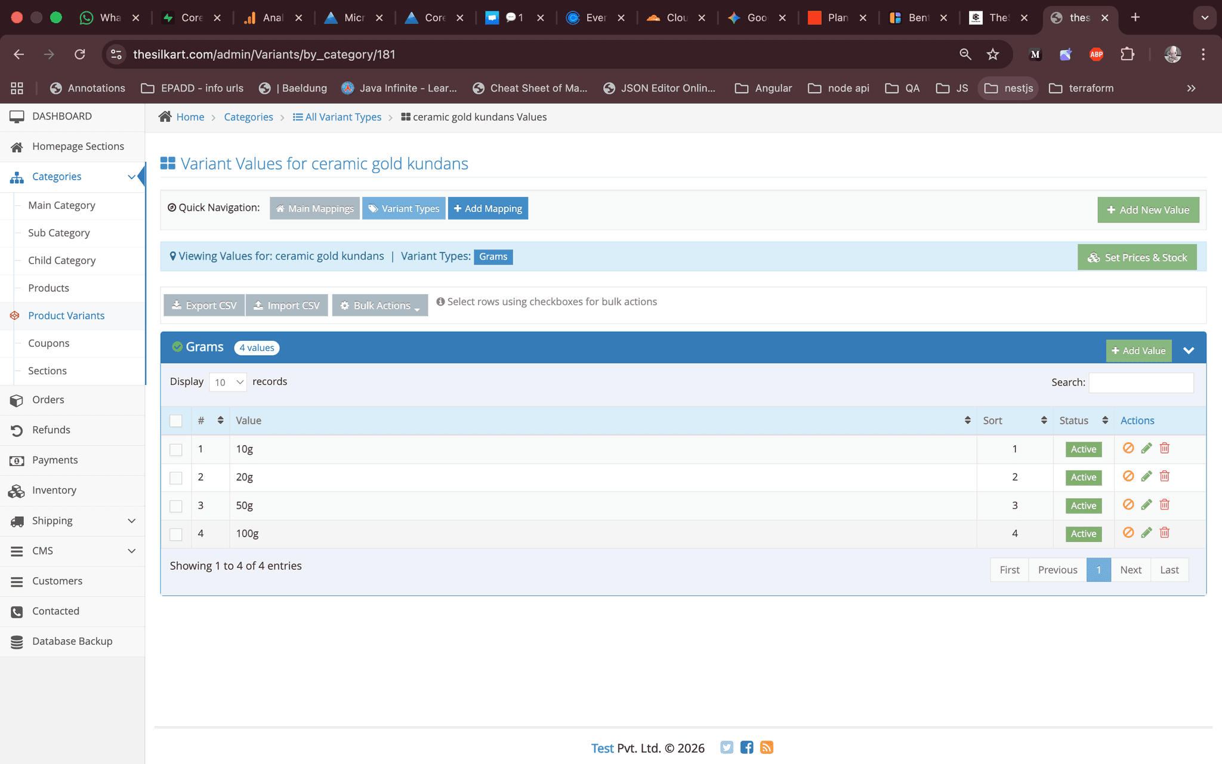
Task: Open the Display records count dropdown
Action: pyautogui.click(x=227, y=382)
